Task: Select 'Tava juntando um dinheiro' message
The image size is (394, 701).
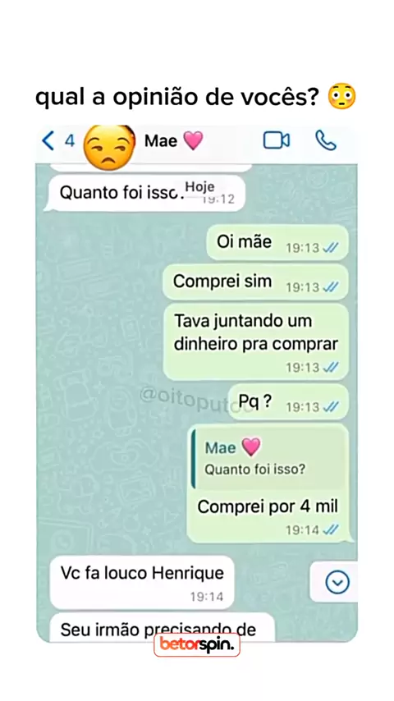Action: [x=255, y=342]
